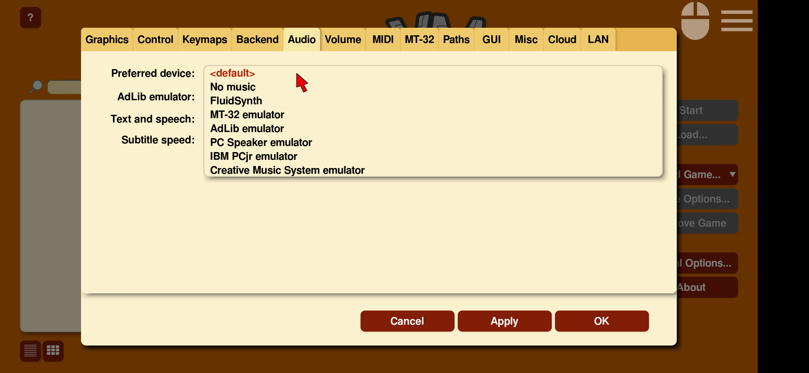Choose IBM PCjr emulator

point(253,156)
